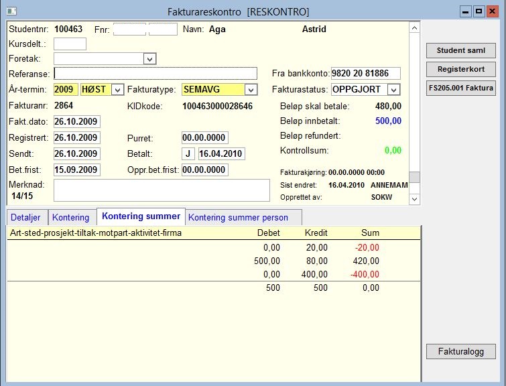Image resolution: width=506 pixels, height=386 pixels.
Task: Click the Sum value 420,00
Action: [x=366, y=261]
